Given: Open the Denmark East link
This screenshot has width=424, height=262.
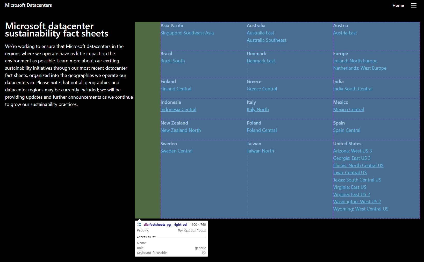Looking at the screenshot, I should click(261, 61).
